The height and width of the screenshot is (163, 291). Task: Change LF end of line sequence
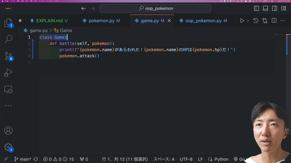(x=200, y=159)
